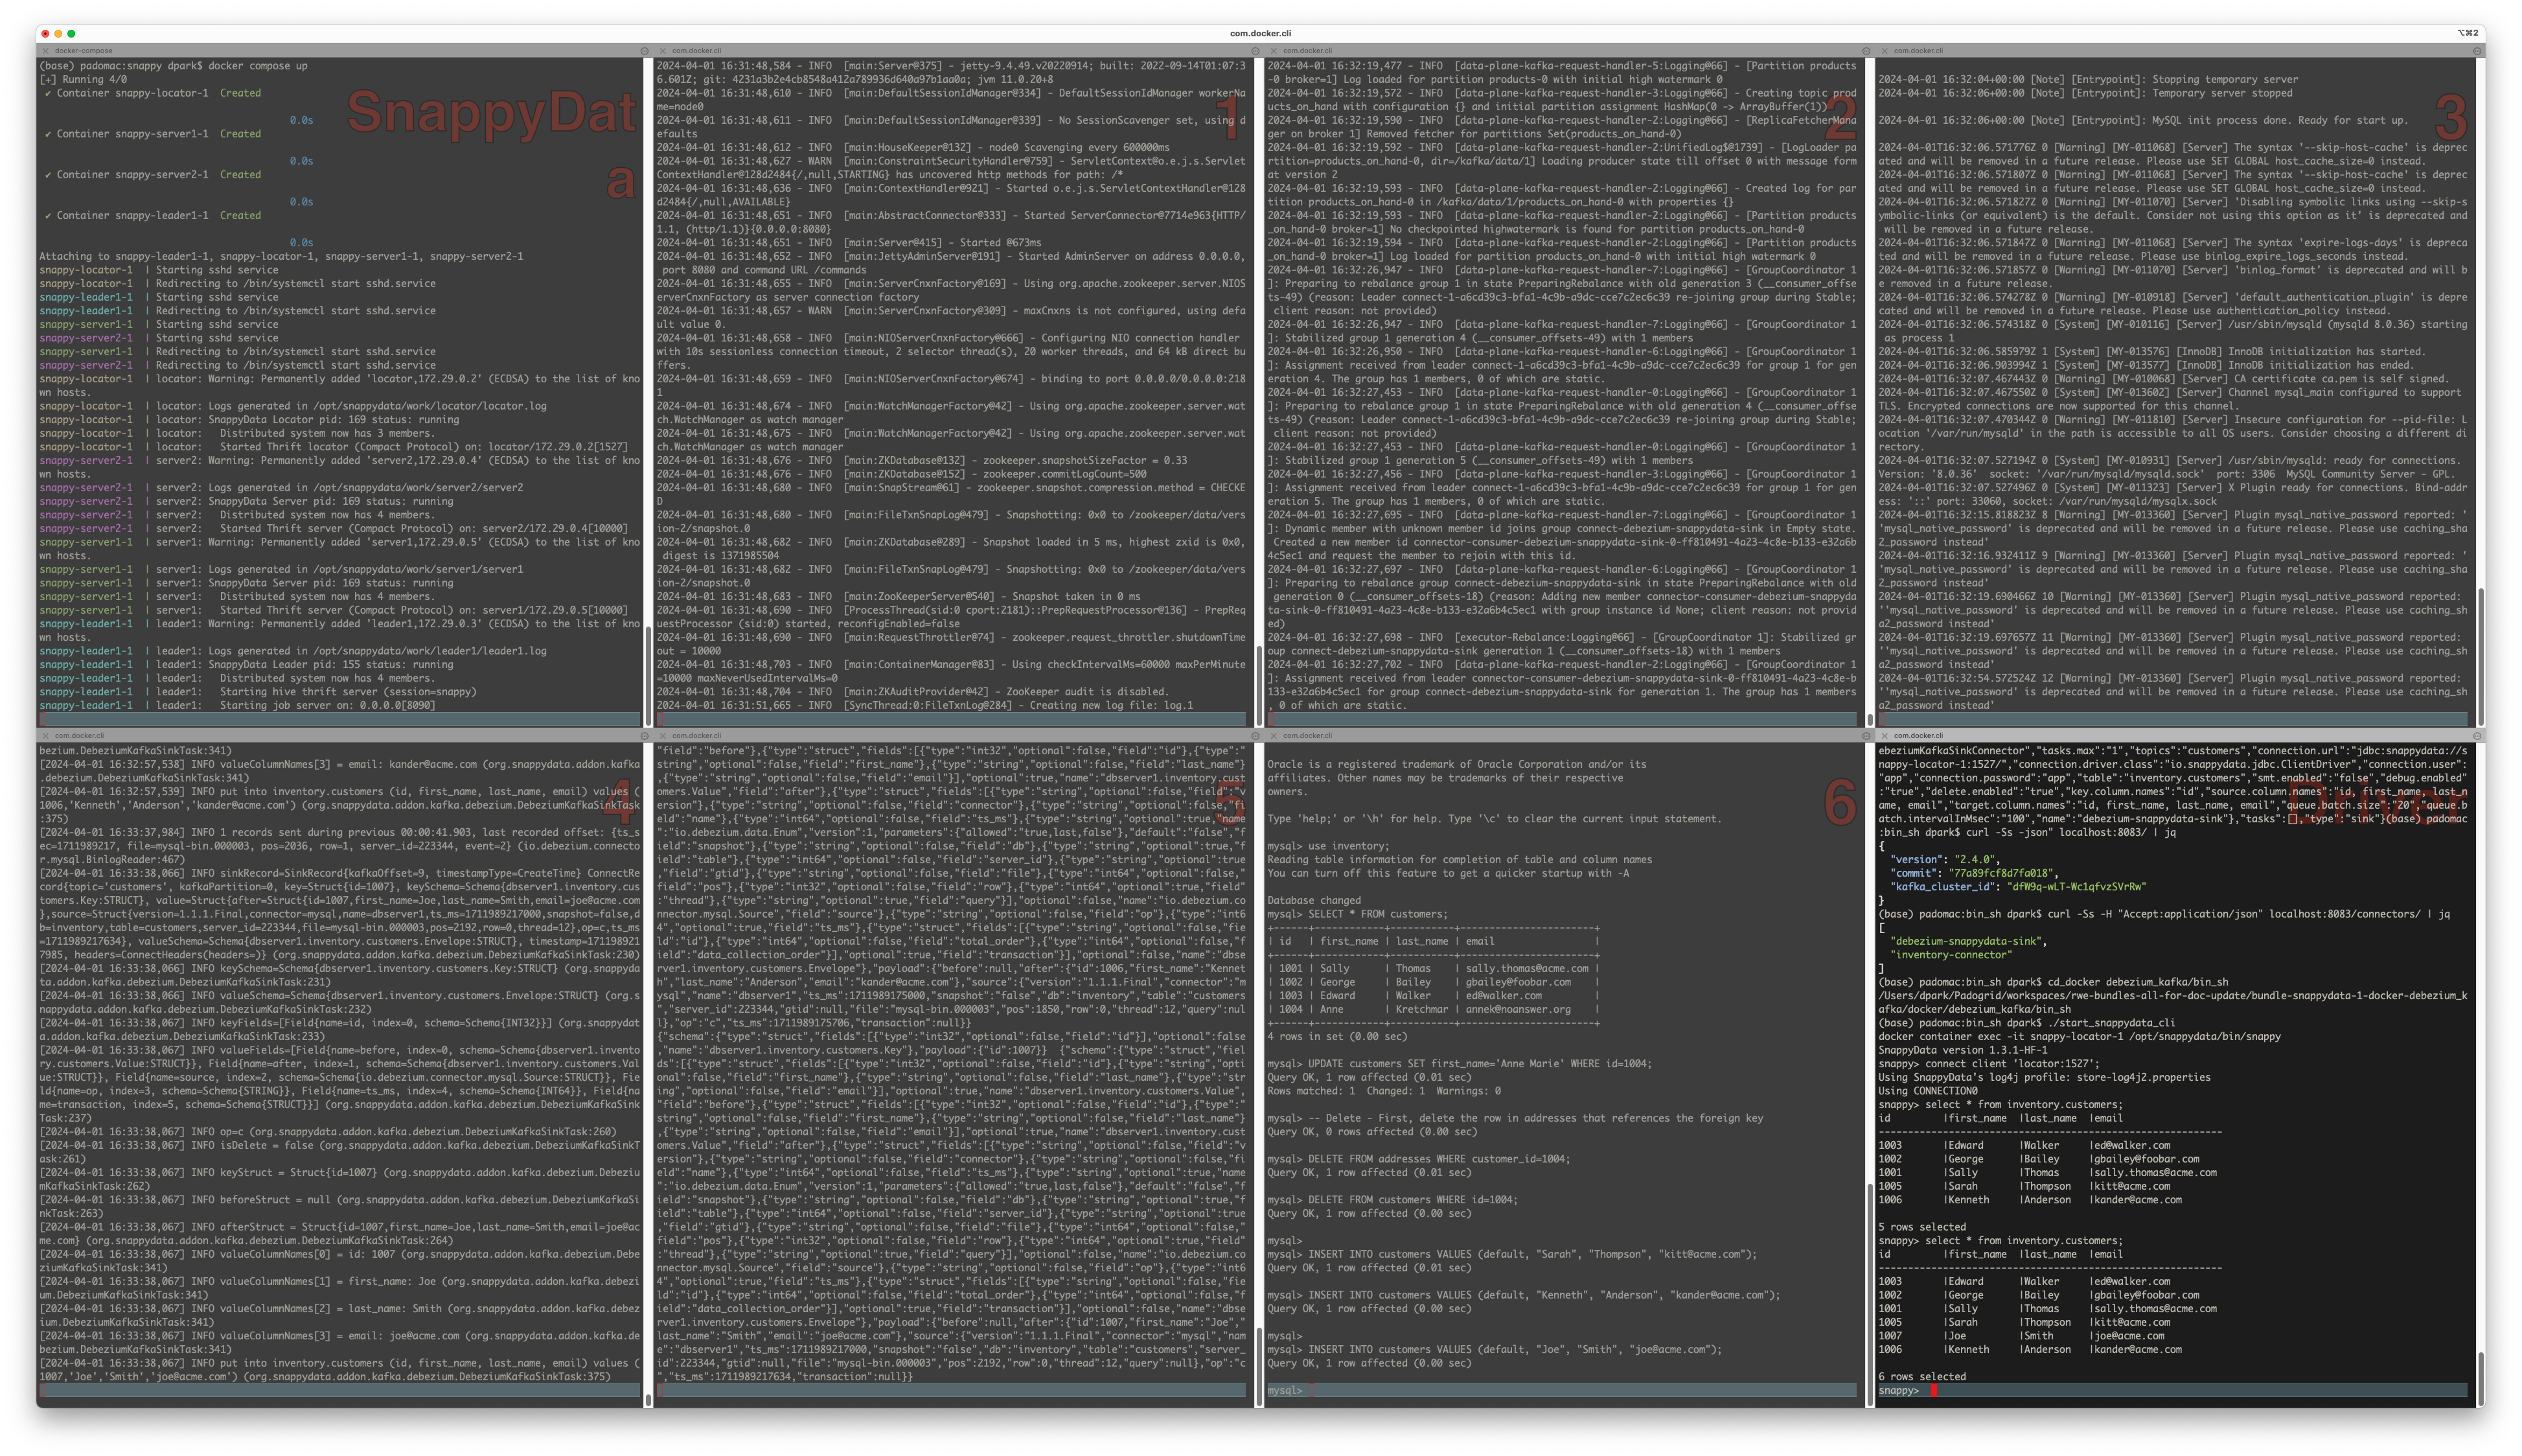Viewport: 2522px width, 1456px height.
Task: Open ellipsis menu of the ZooKeeper log pane
Action: pyautogui.click(x=1255, y=51)
